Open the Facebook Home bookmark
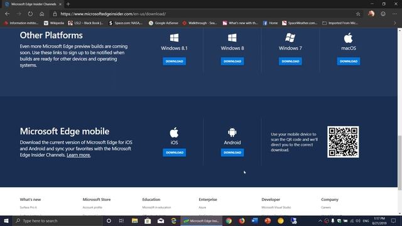This screenshot has height=226, width=402. [270, 23]
